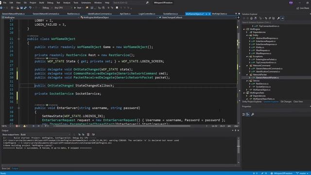Click the Start debugging button

tap(78, 8)
